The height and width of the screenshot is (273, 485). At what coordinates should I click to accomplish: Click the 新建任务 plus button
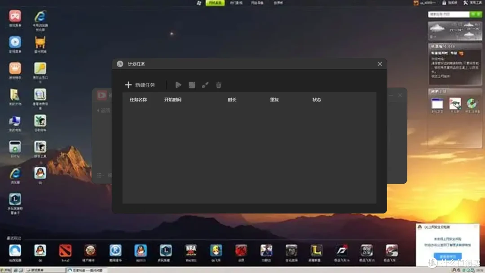click(x=140, y=85)
